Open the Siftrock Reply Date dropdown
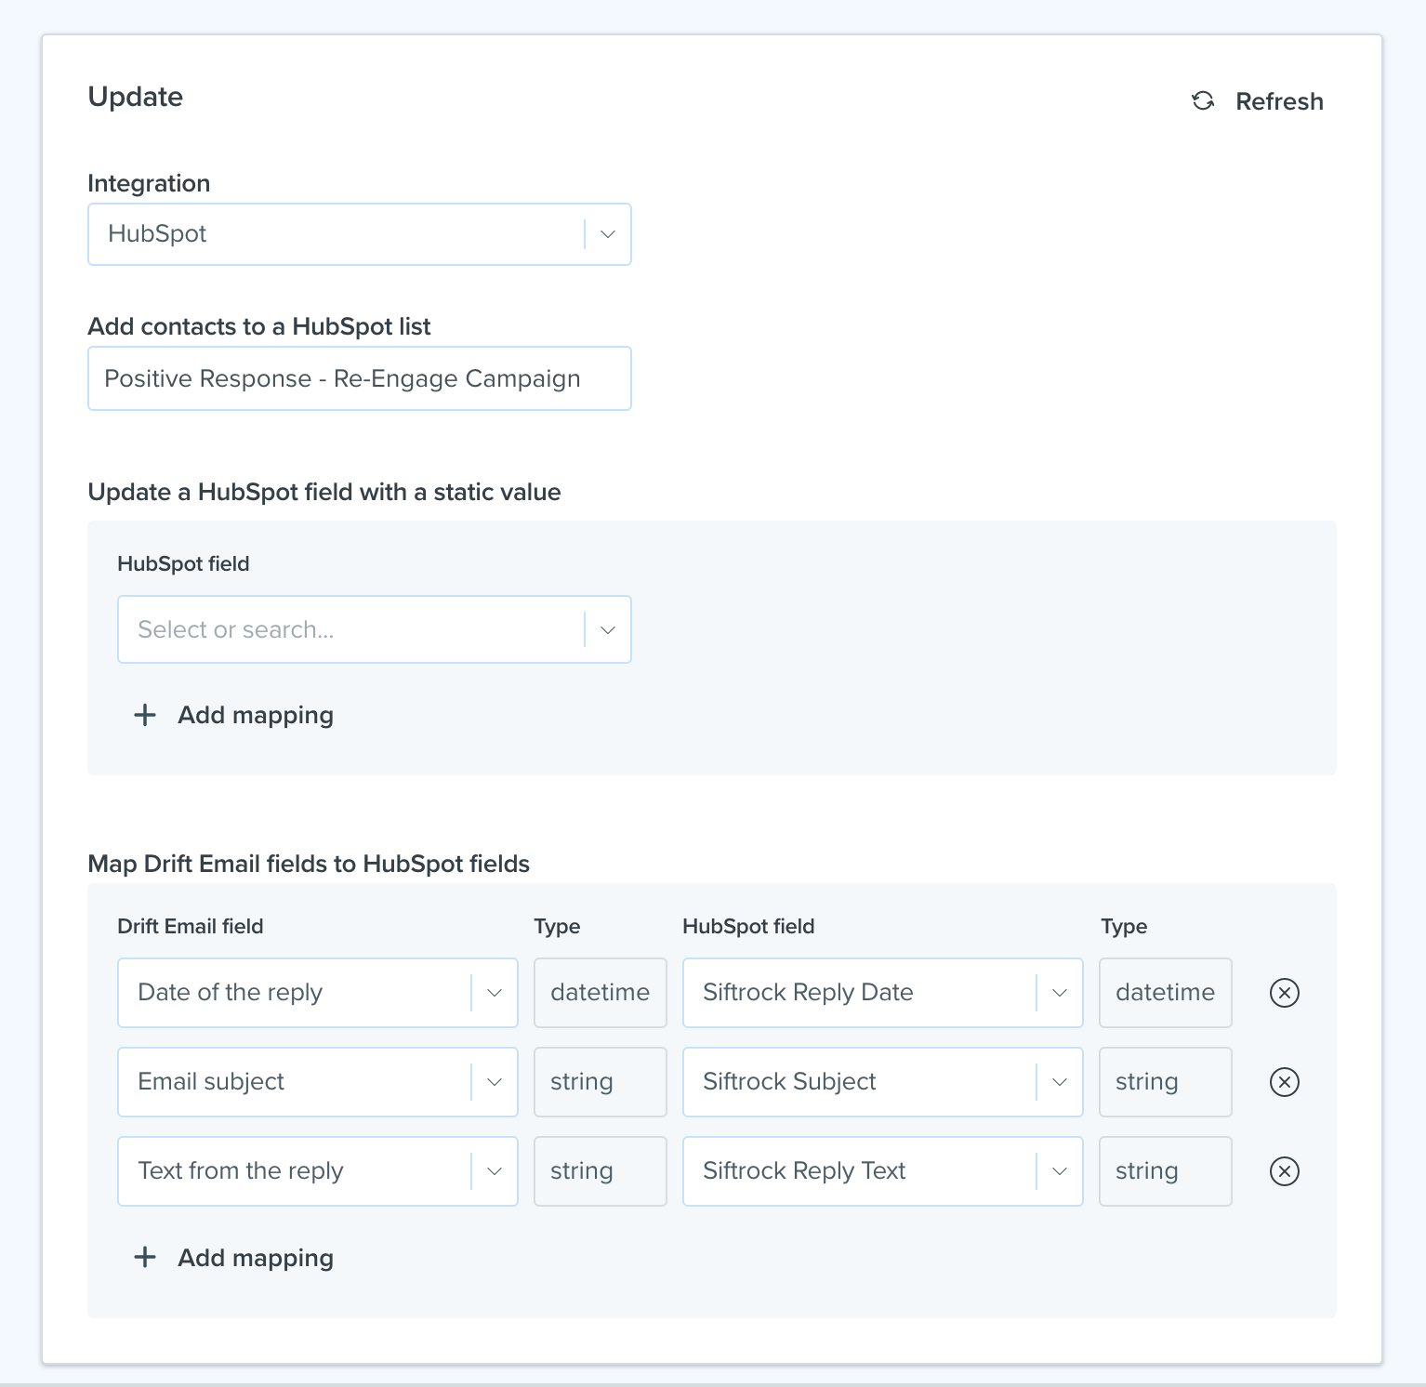The image size is (1426, 1387). pyautogui.click(x=883, y=993)
